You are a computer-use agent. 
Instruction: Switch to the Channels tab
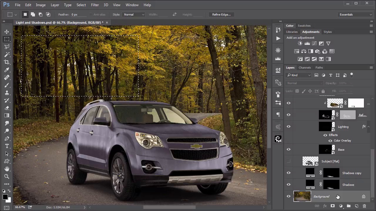click(305, 67)
